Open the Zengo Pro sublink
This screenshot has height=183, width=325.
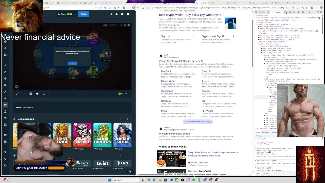tap(207, 71)
